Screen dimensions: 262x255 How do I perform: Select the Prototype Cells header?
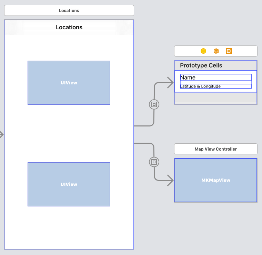[x=201, y=65]
